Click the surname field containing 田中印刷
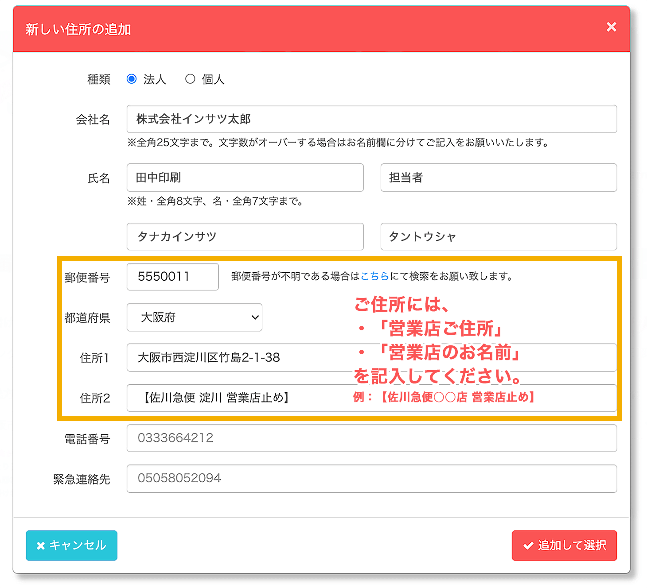This screenshot has height=588, width=647. pos(245,178)
